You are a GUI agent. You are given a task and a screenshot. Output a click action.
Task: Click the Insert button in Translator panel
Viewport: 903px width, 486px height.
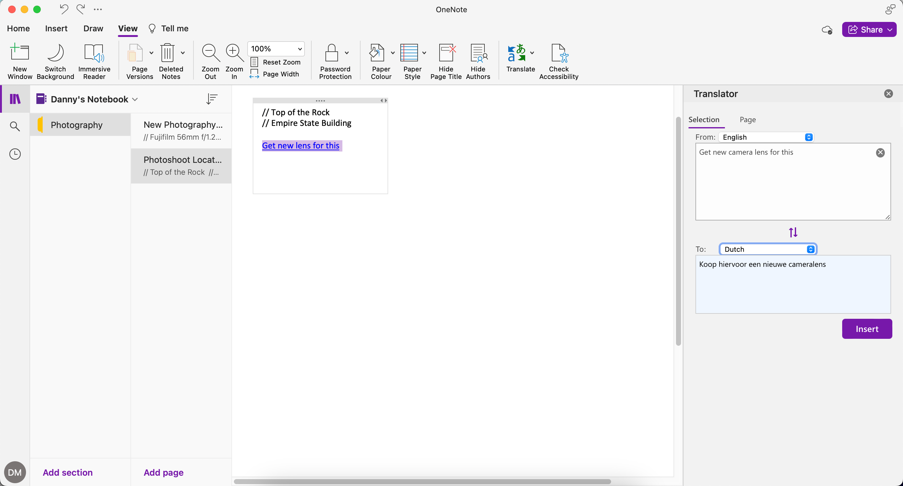click(867, 329)
